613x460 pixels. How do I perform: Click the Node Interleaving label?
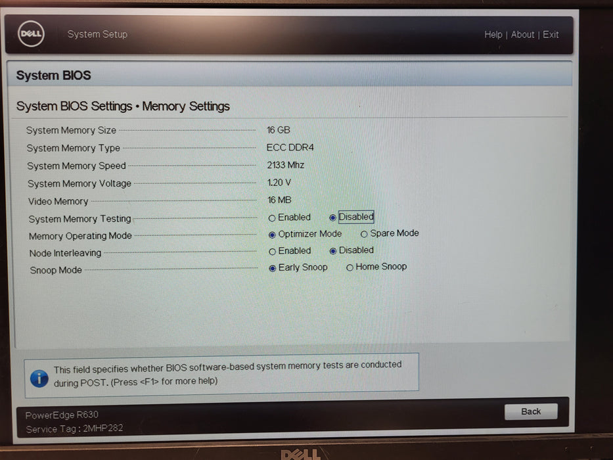click(65, 253)
